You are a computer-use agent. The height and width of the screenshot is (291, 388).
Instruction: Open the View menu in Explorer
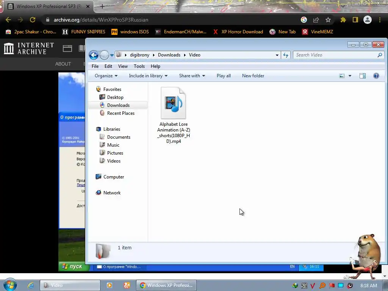tap(123, 66)
